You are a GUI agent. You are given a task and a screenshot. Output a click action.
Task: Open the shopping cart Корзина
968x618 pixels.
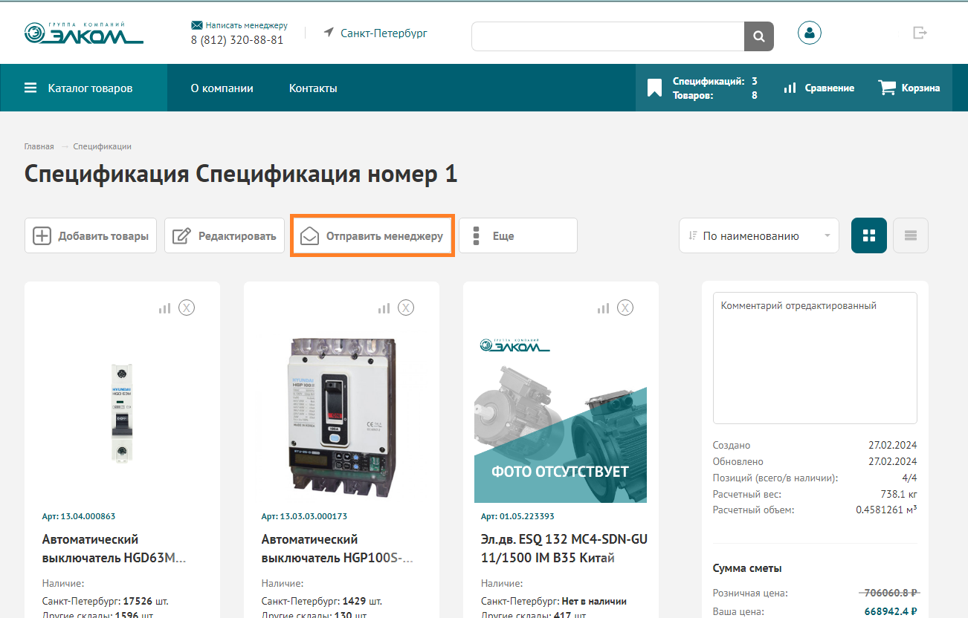coord(909,88)
